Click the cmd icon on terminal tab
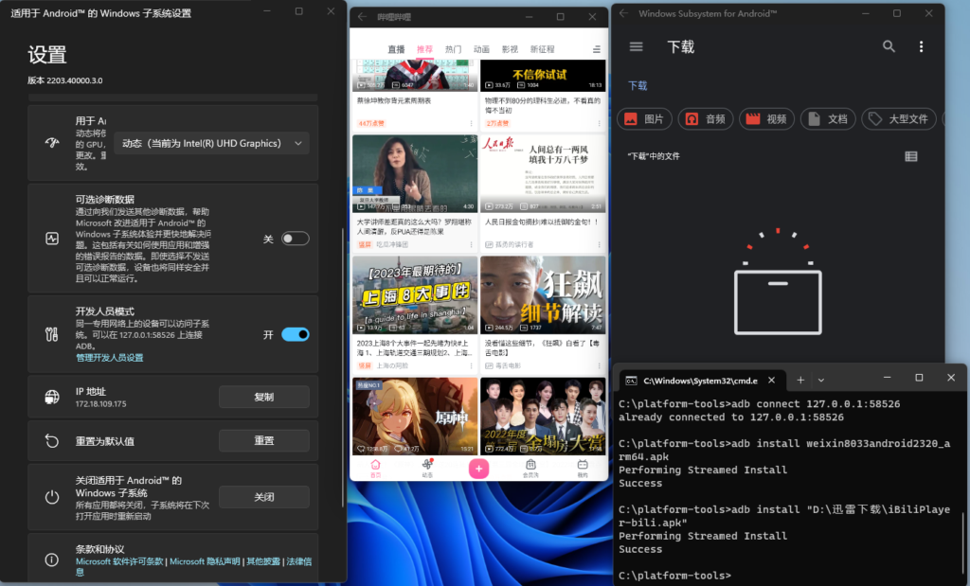The height and width of the screenshot is (586, 970). (x=631, y=381)
